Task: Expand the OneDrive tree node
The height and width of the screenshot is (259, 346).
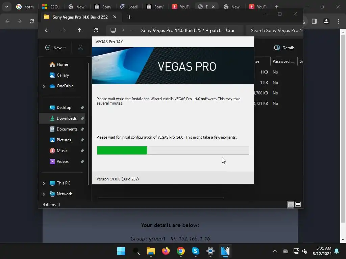Action: pos(44,86)
